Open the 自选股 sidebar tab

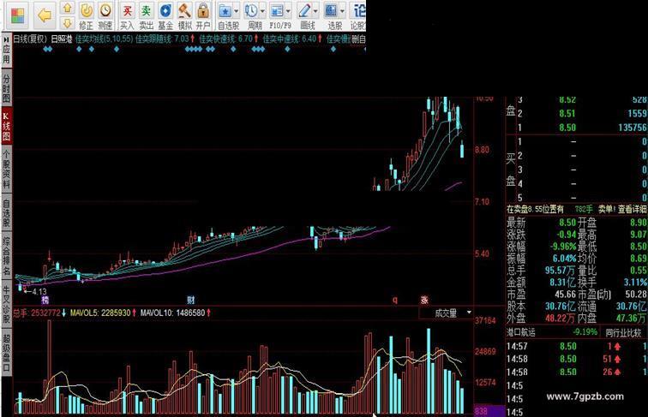point(6,213)
